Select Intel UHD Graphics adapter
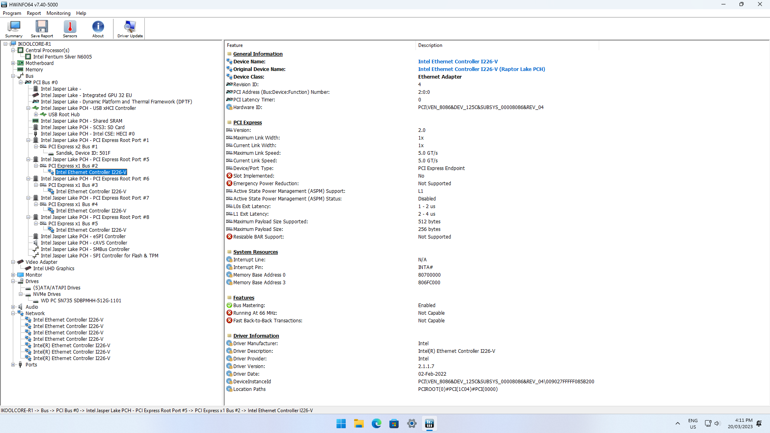The image size is (770, 433). [x=54, y=269]
